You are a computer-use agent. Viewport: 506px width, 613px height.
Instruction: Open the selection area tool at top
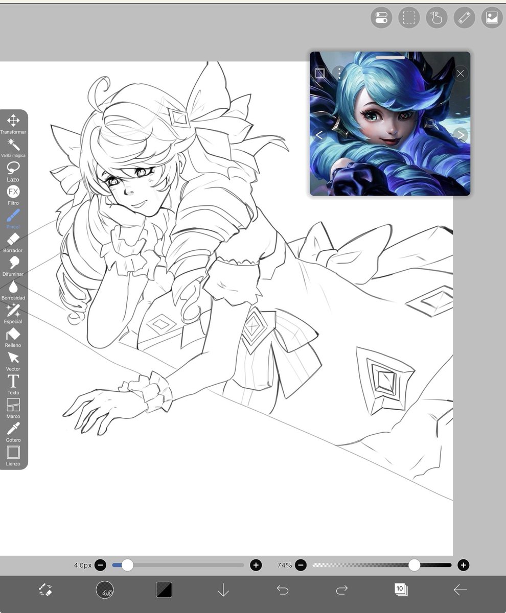(409, 18)
